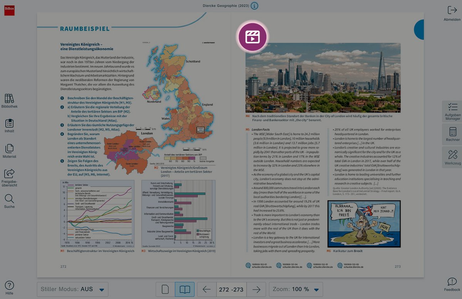Click the London skyline photo M4
This screenshot has width=462, height=299.
(323, 78)
